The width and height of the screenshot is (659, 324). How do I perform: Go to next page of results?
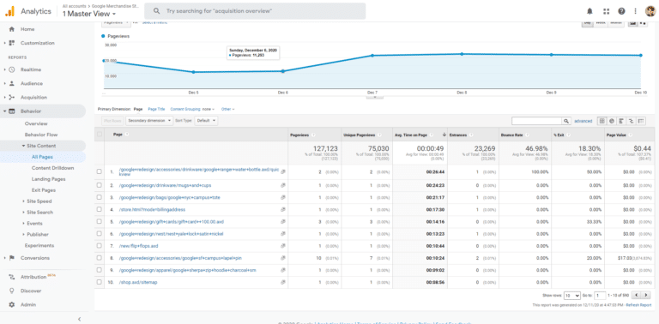pos(646,295)
